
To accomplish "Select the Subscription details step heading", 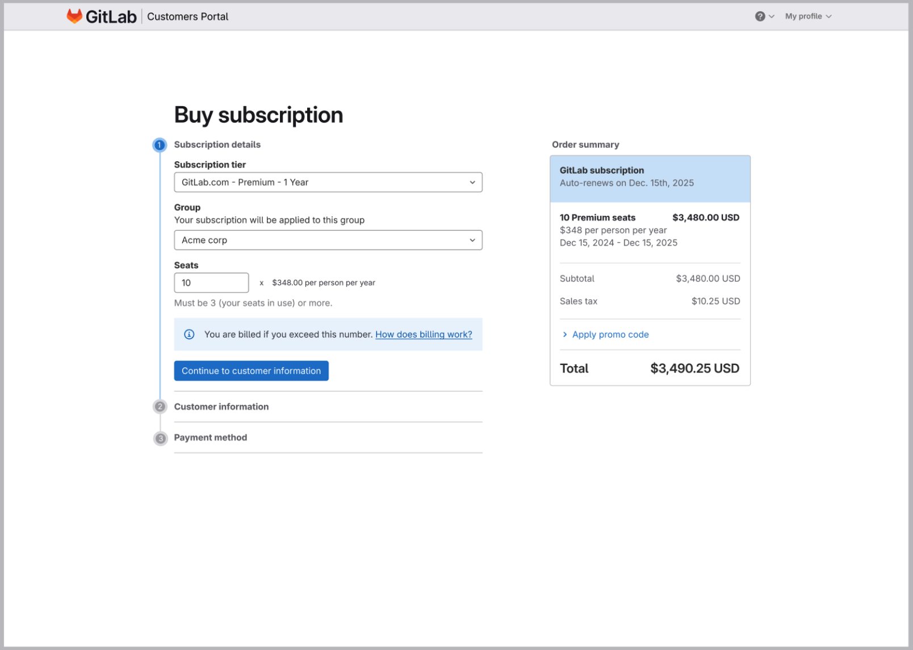I will coord(217,144).
